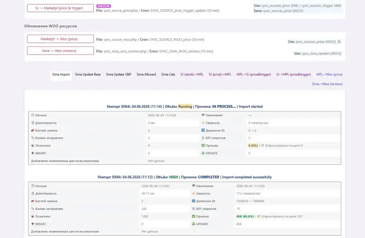Open the Sima->Woo (reviews) tab link
Viewport: 365px width, 238px height.
click(x=327, y=84)
